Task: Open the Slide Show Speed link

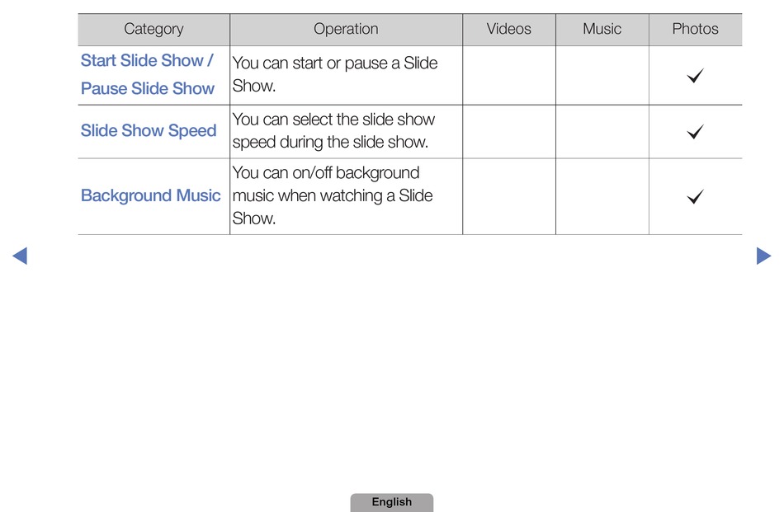Action: point(149,131)
